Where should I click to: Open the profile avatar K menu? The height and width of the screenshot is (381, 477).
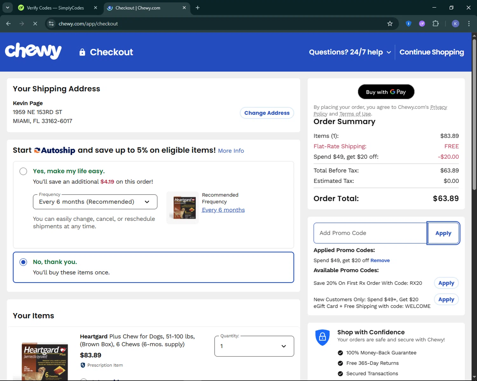pyautogui.click(x=455, y=24)
